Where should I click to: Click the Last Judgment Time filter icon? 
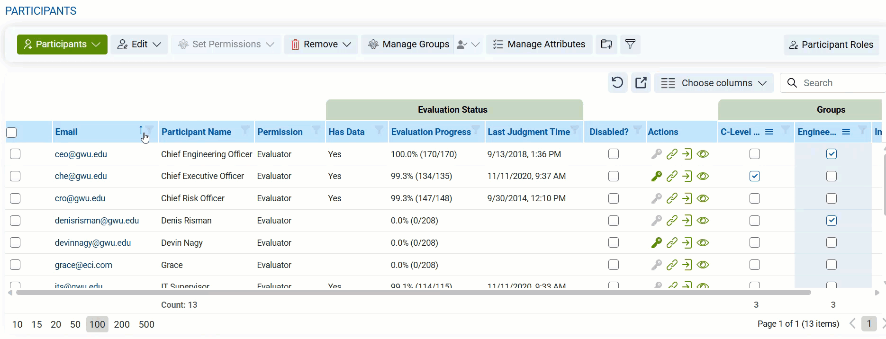575,129
